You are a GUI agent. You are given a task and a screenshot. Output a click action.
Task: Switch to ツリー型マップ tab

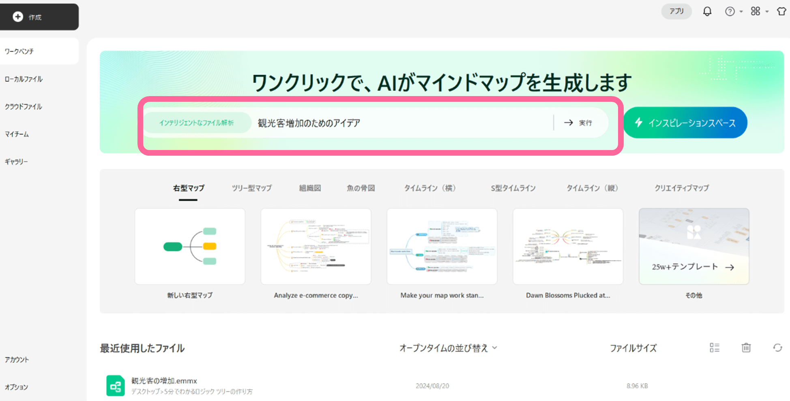click(251, 188)
